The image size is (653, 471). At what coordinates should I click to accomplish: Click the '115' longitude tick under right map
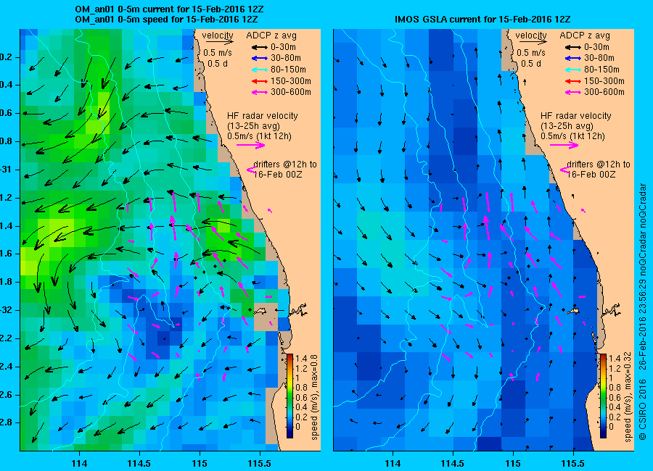click(x=513, y=463)
